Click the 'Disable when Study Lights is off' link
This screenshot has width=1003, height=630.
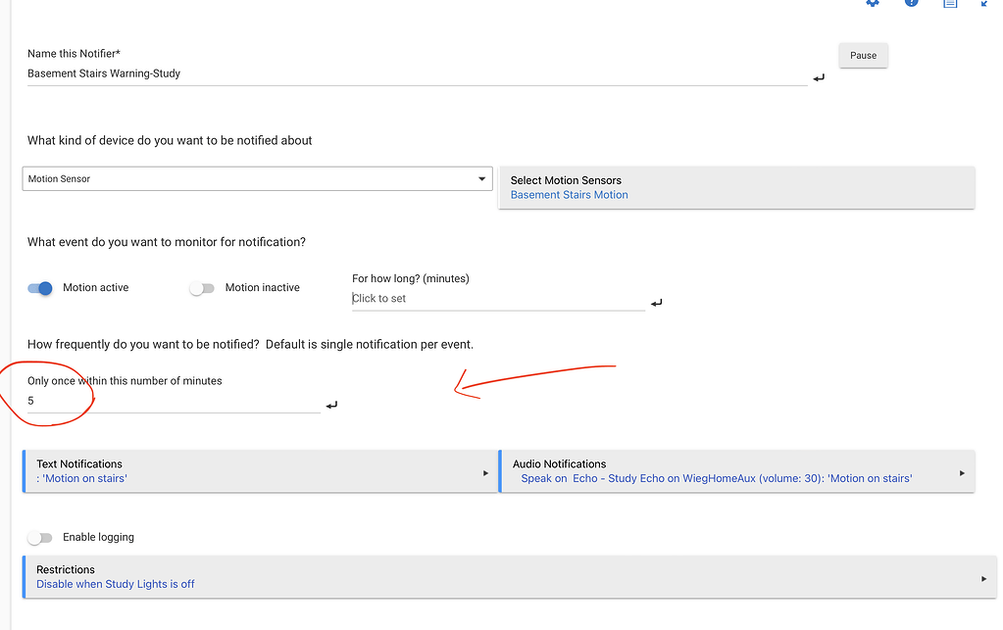point(116,584)
